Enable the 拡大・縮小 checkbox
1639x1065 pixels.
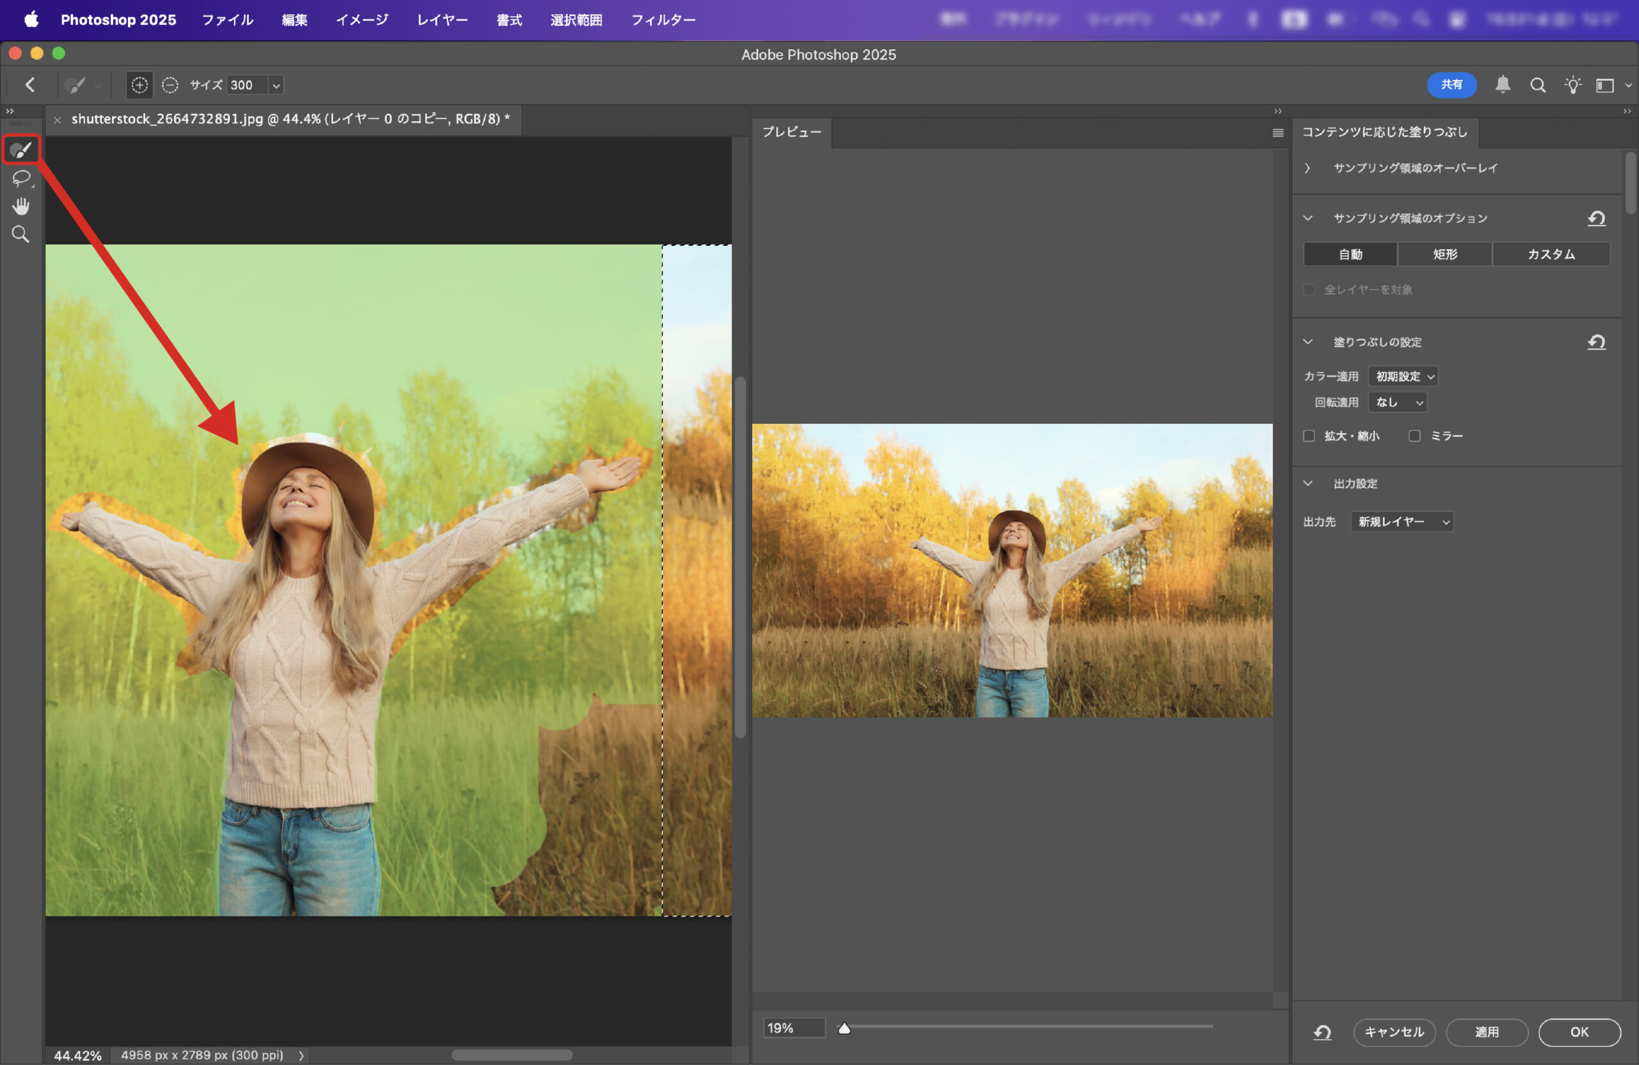point(1309,436)
